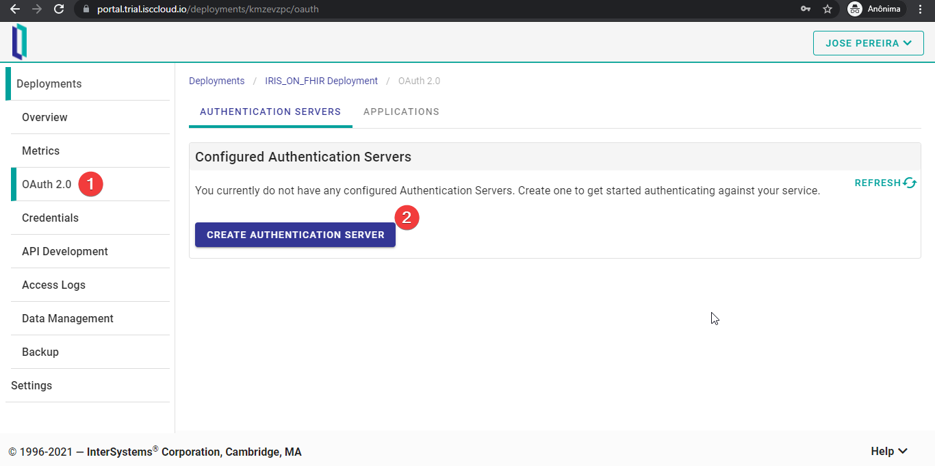Click the browser forward arrow
This screenshot has height=466, width=935.
[36, 9]
